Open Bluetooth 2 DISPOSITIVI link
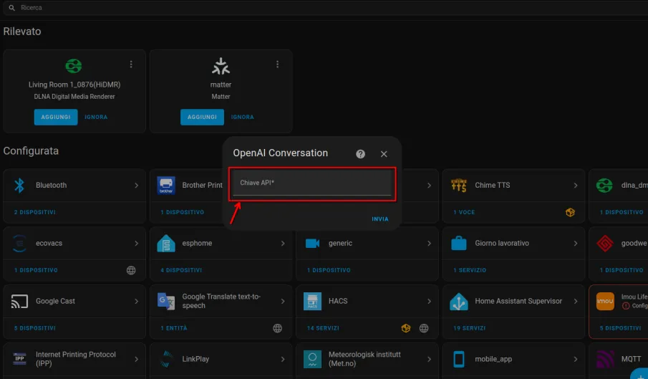Image resolution: width=648 pixels, height=379 pixels. [x=34, y=212]
